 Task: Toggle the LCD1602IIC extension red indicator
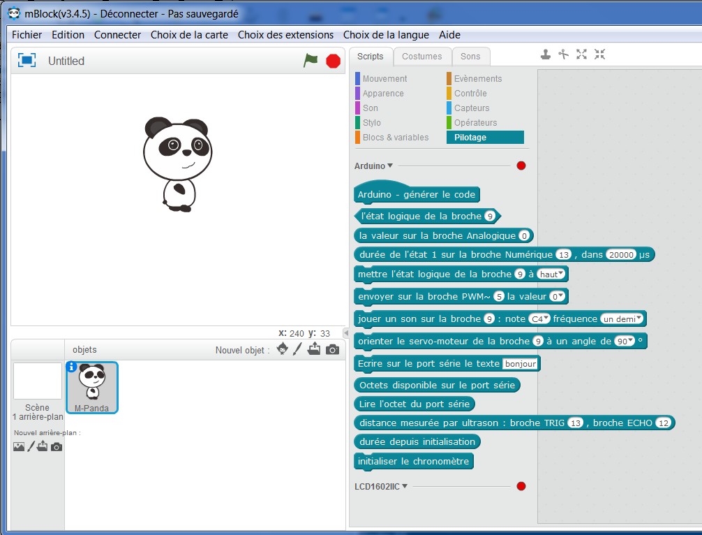pos(521,486)
